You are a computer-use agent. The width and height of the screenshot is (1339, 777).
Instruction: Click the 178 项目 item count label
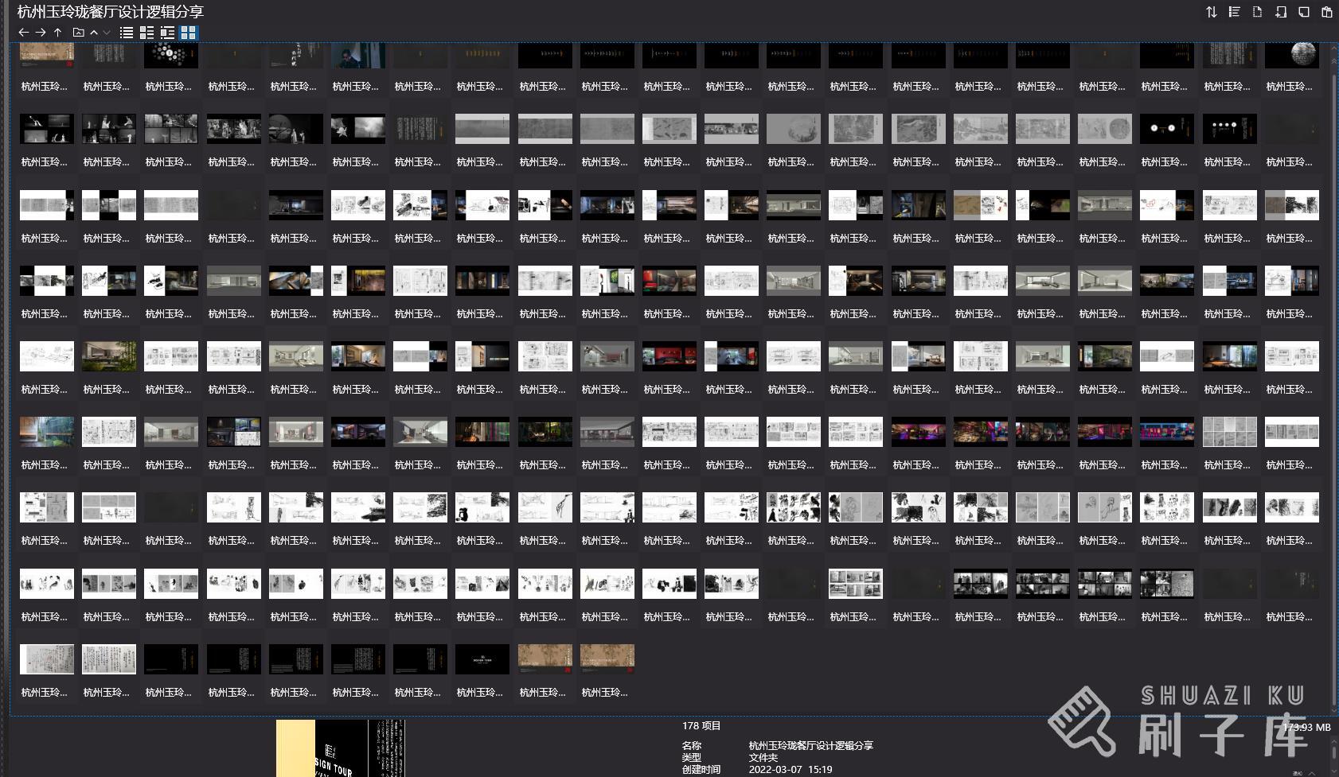pyautogui.click(x=701, y=725)
